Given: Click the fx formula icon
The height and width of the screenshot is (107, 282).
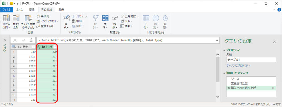Looking at the screenshot, I should 31,41.
